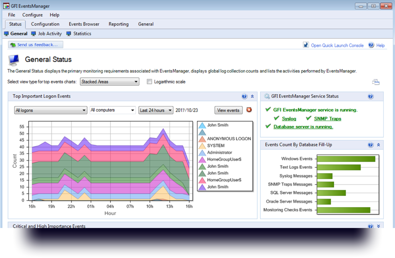Switch to the Events Browser tab
The width and height of the screenshot is (395, 258).
point(84,24)
